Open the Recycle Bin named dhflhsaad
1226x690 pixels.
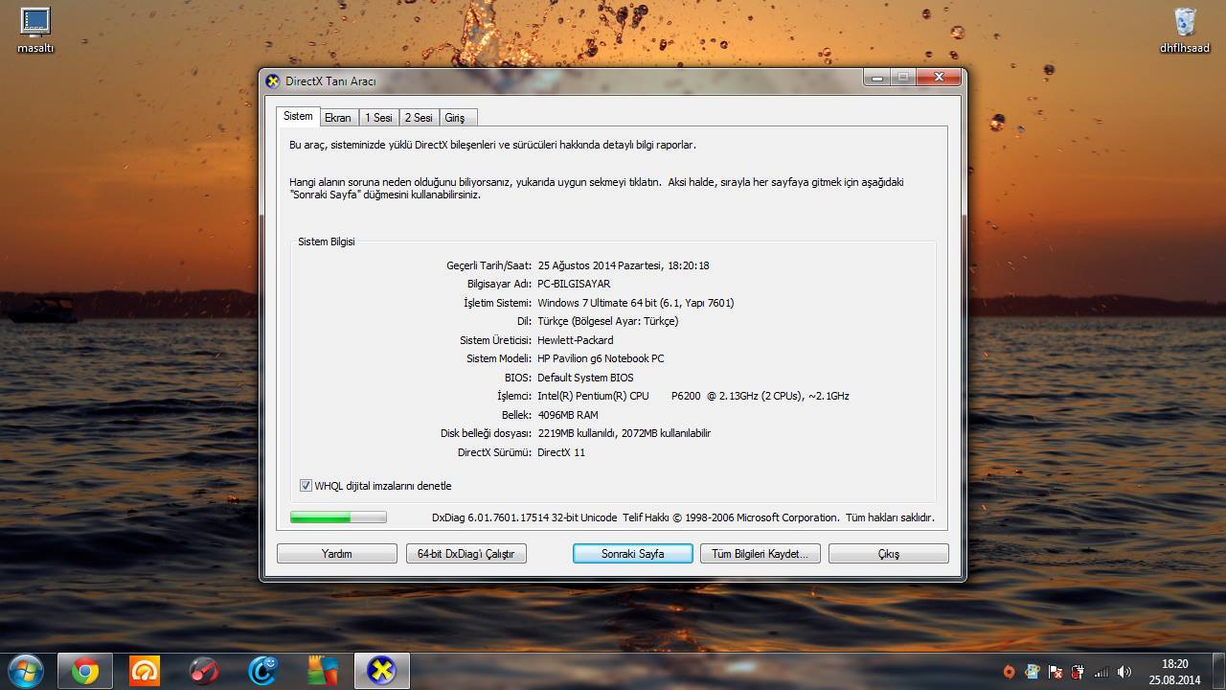[1185, 29]
